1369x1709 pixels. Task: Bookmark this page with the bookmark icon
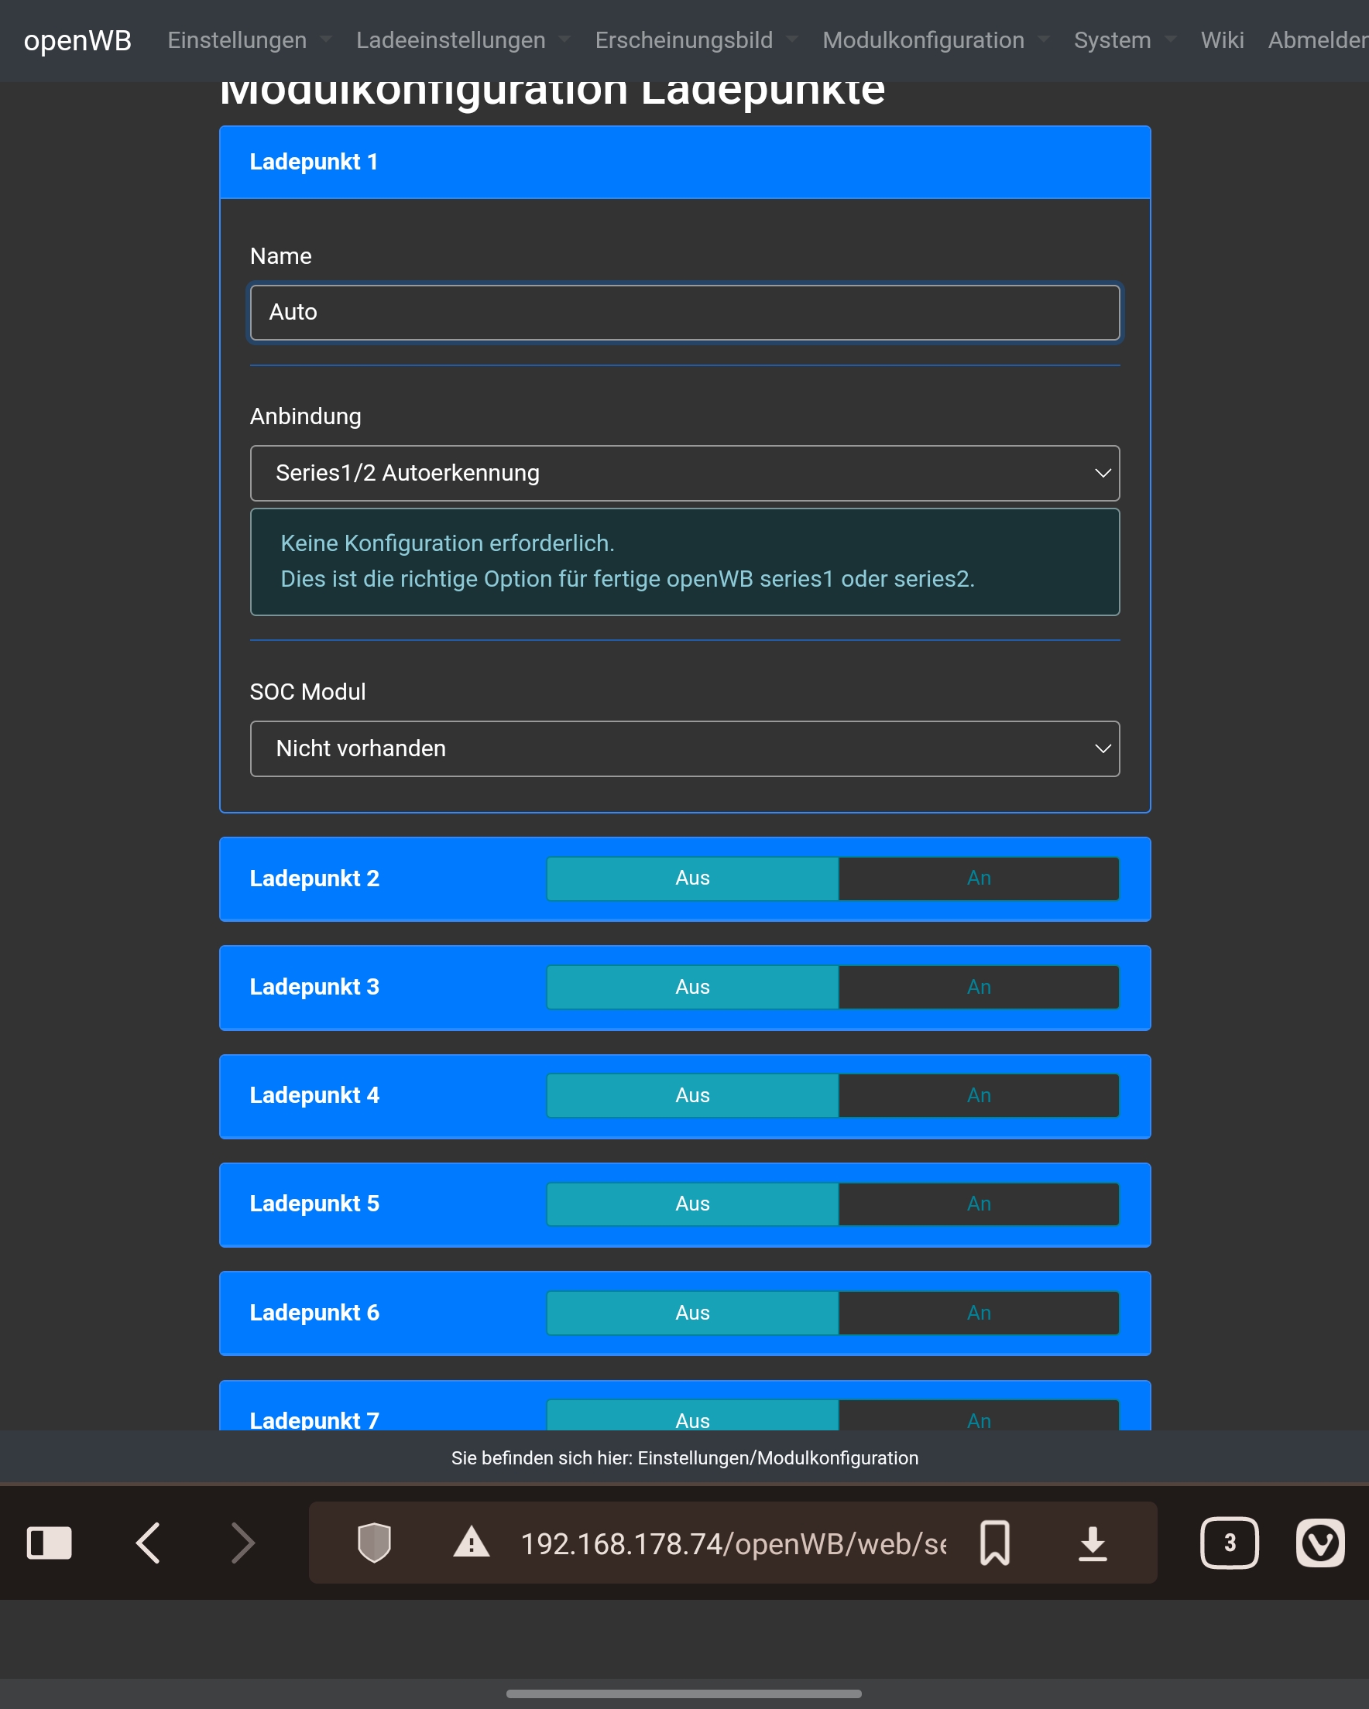(x=995, y=1543)
